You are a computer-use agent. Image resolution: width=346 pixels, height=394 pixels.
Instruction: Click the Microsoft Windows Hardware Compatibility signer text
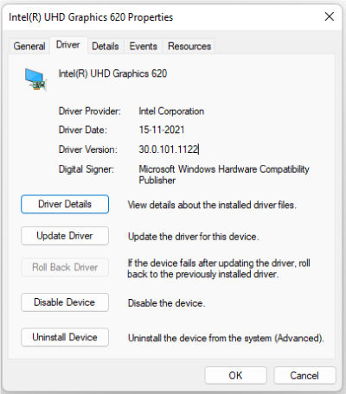(x=224, y=175)
